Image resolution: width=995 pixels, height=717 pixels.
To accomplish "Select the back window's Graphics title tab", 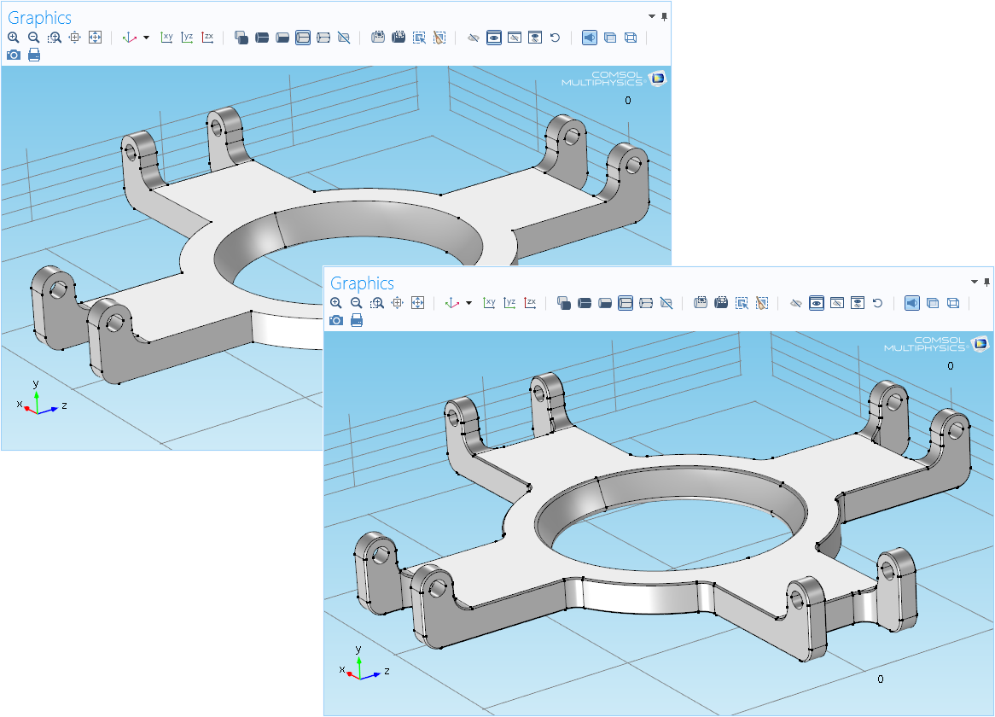I will point(39,18).
